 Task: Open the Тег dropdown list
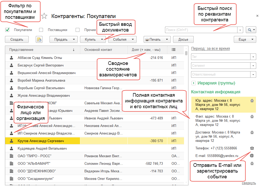[253, 57]
